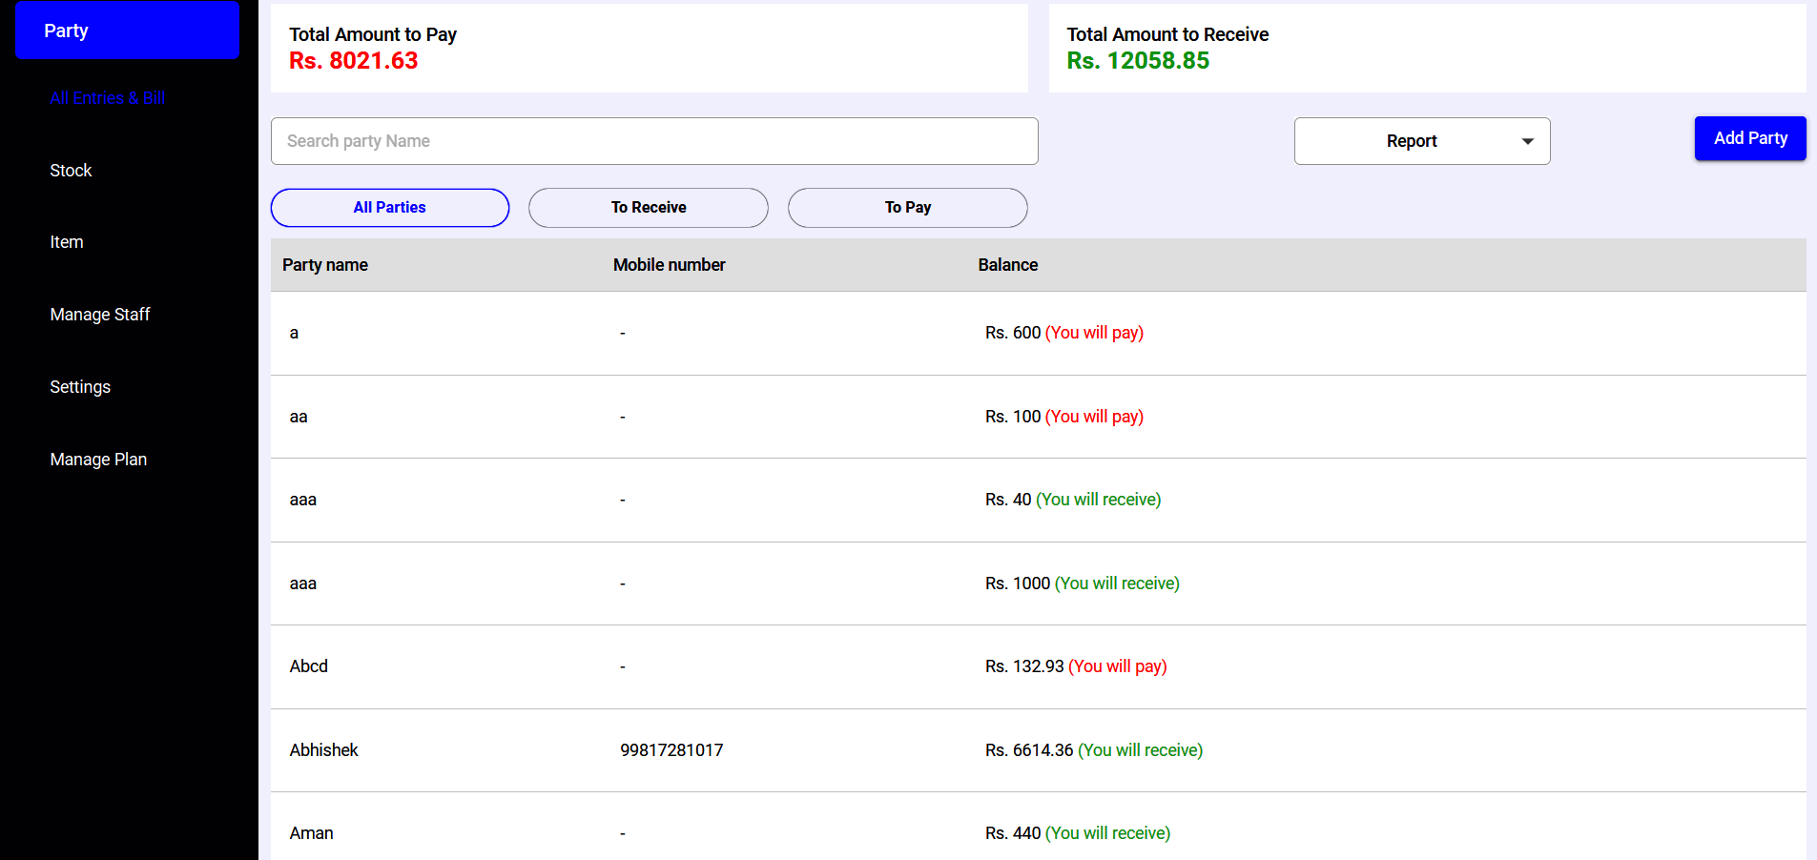
Task: Switch to the To Pay tab
Action: [906, 207]
